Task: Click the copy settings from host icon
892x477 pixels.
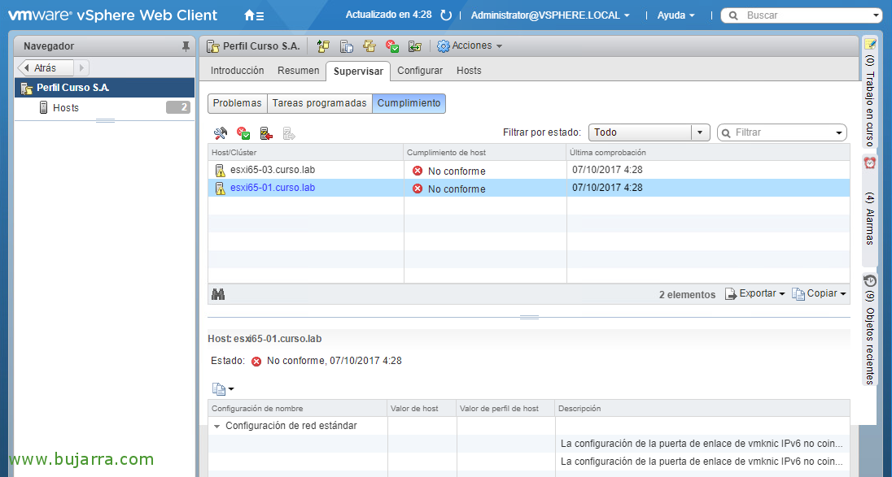Action: [347, 46]
